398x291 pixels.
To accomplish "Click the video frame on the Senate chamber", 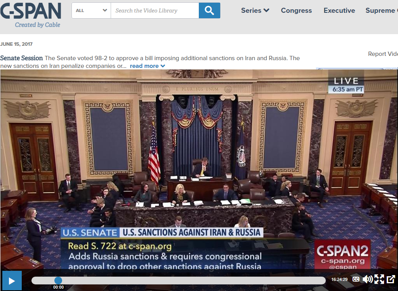I will coord(199,155).
